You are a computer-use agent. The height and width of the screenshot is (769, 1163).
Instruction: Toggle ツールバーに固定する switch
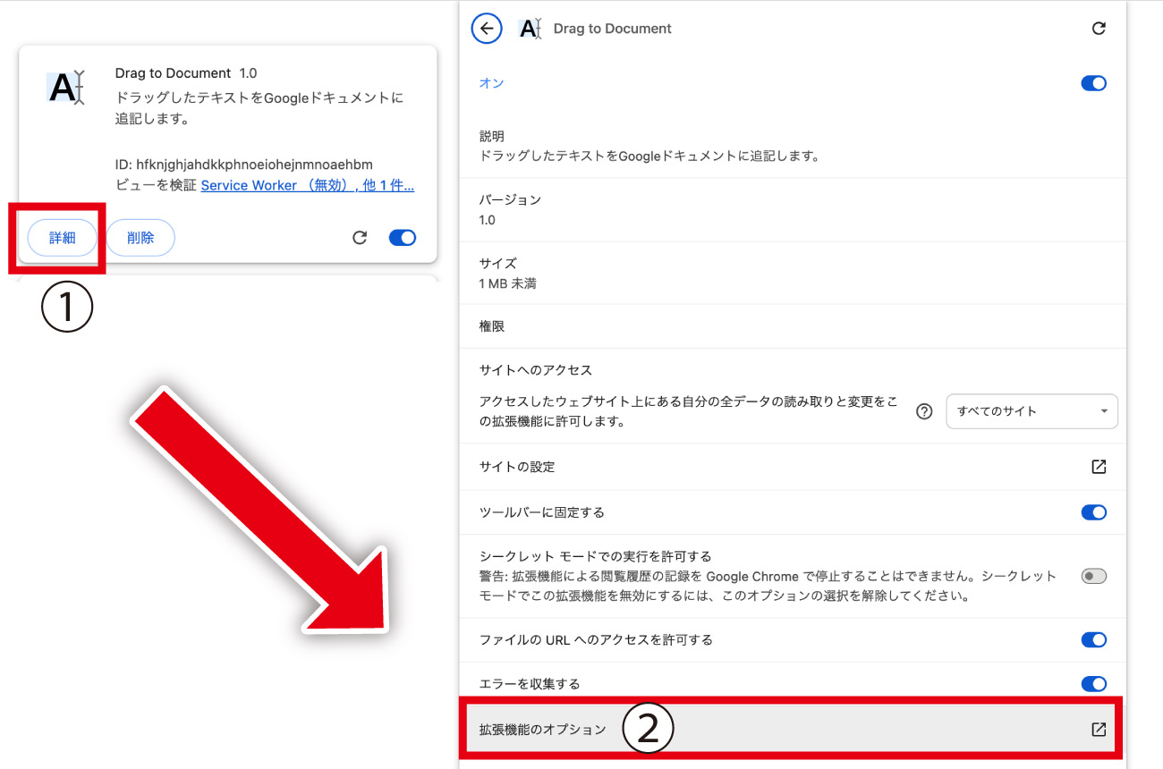tap(1094, 512)
